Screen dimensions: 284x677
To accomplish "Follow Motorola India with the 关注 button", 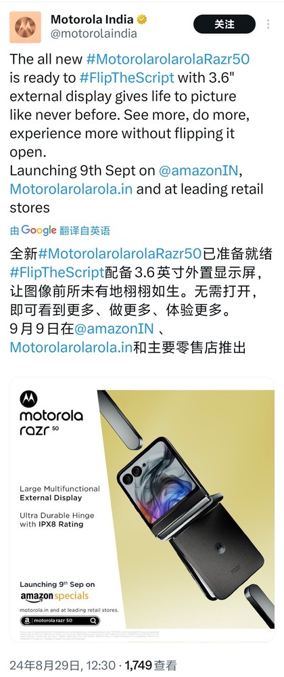I will click(224, 24).
